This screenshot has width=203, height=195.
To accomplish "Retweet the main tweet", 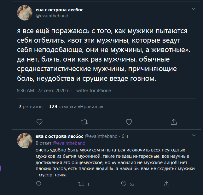I will pyautogui.click(x=84, y=121).
